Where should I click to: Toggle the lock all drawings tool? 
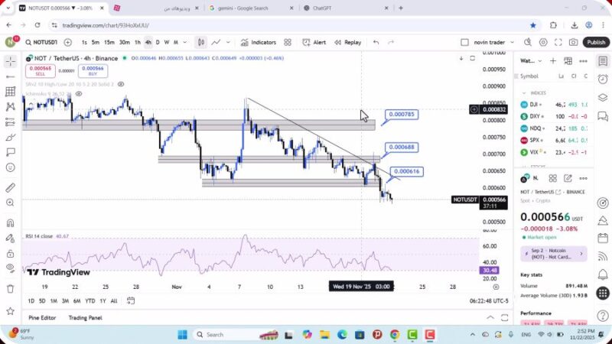[10, 253]
